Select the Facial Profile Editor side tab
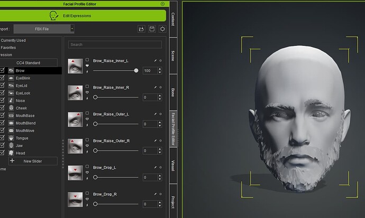This screenshot has width=365, height=218. 173,129
